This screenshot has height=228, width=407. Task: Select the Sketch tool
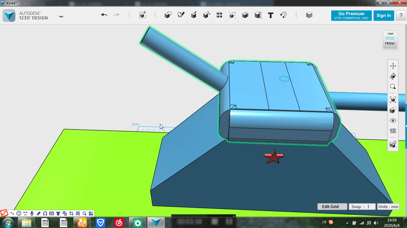coord(181,15)
